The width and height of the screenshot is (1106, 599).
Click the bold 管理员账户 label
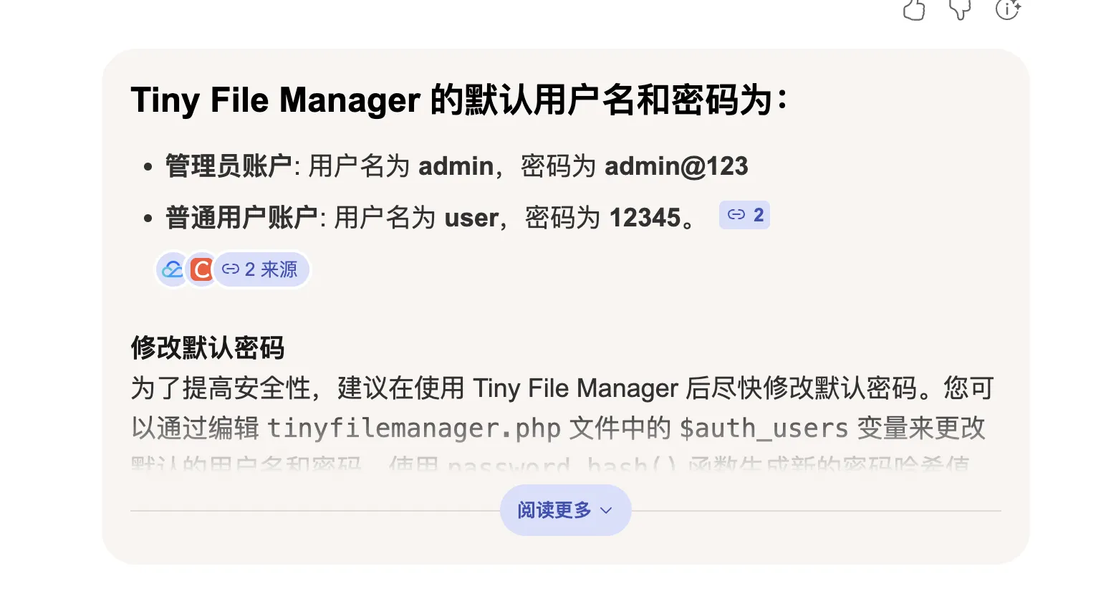pos(228,166)
